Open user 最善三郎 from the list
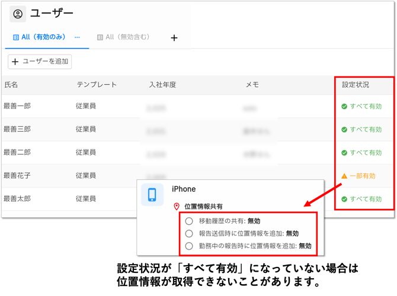This screenshot has height=296, width=397. (17, 129)
